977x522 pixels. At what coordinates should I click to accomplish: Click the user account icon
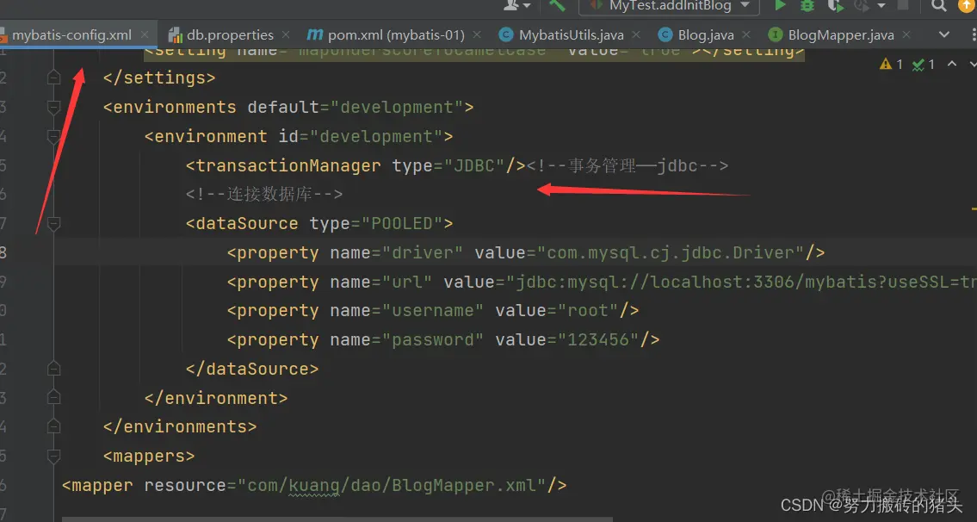coord(511,5)
